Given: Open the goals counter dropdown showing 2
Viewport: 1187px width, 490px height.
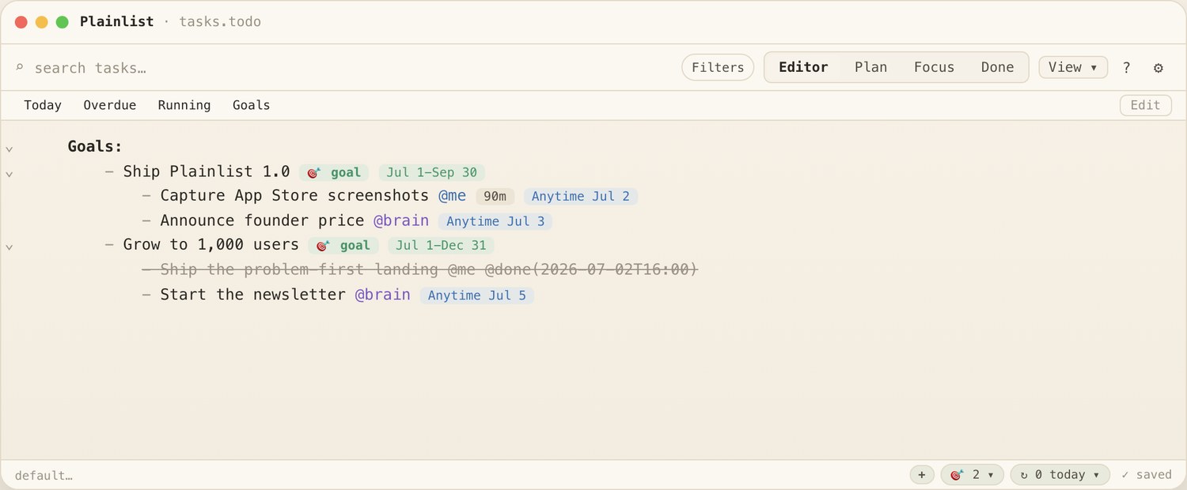Looking at the screenshot, I should 972,475.
